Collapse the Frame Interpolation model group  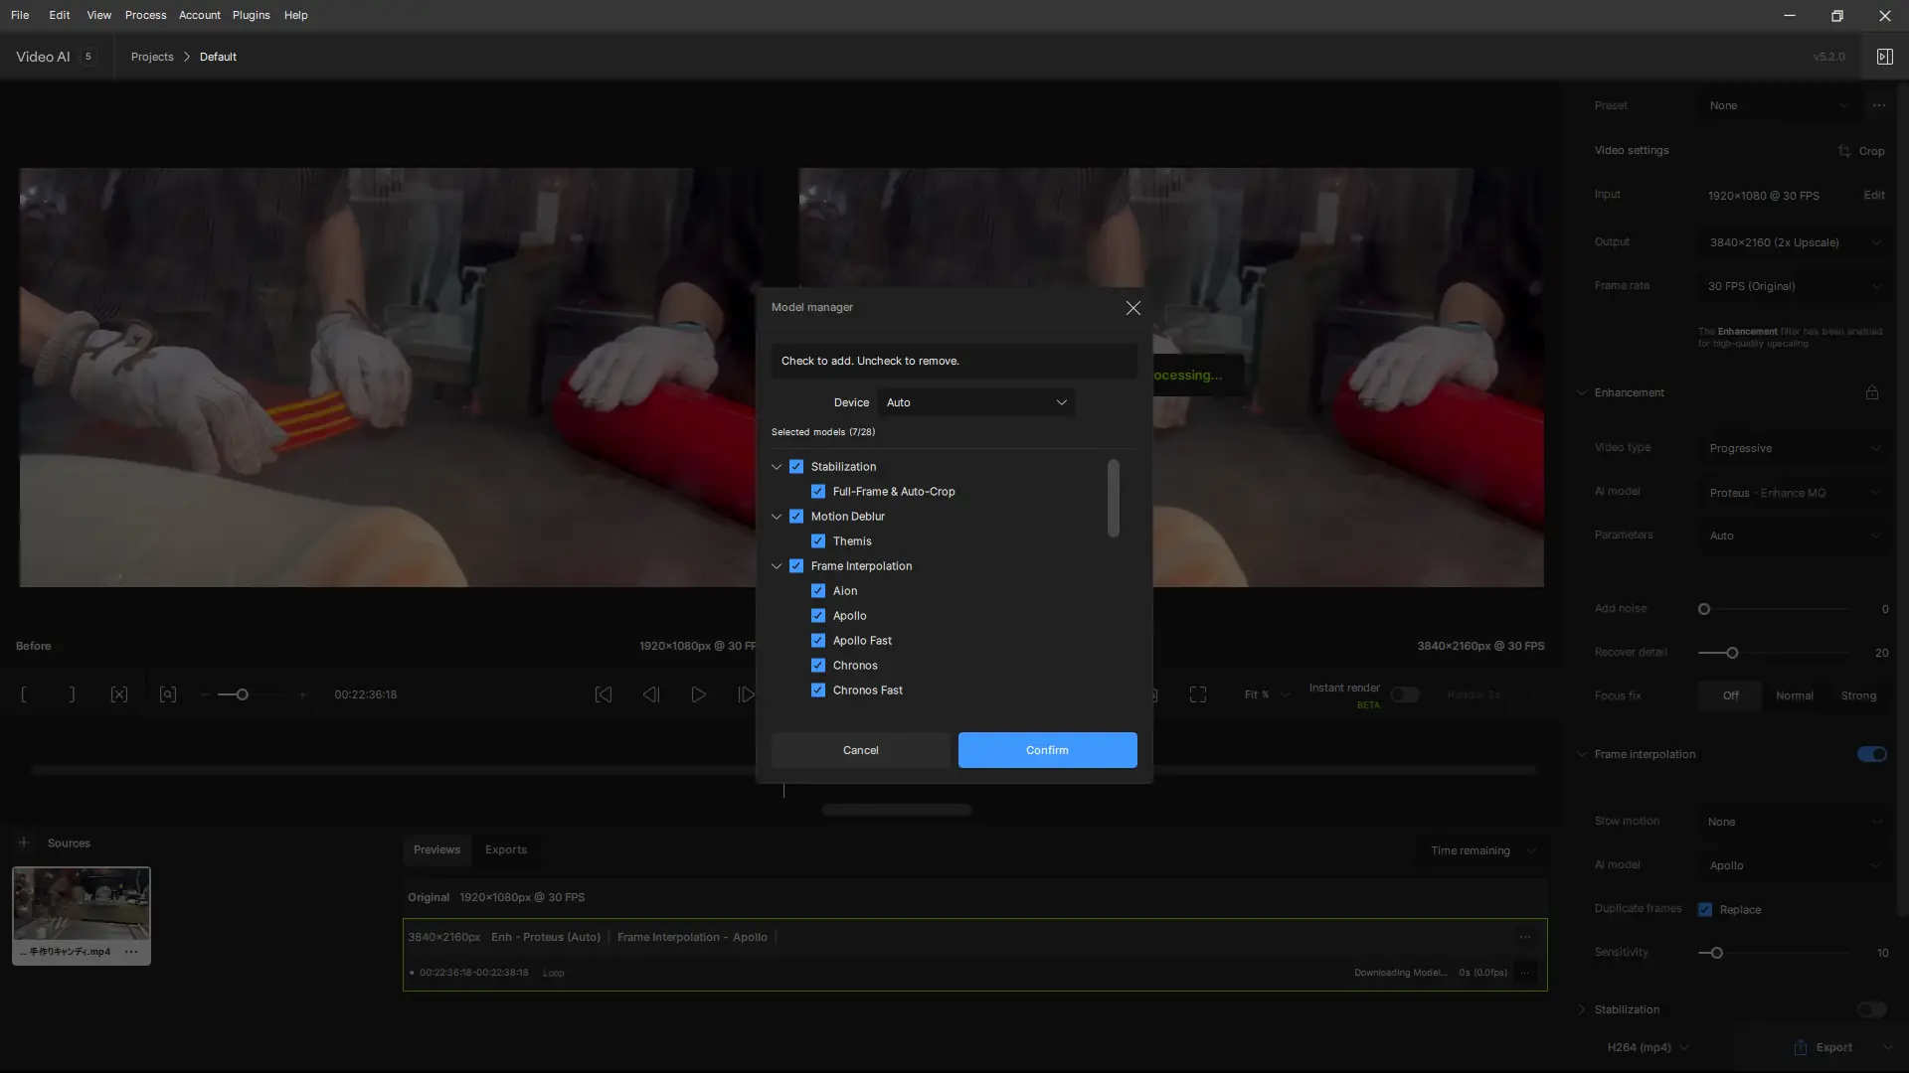point(777,566)
